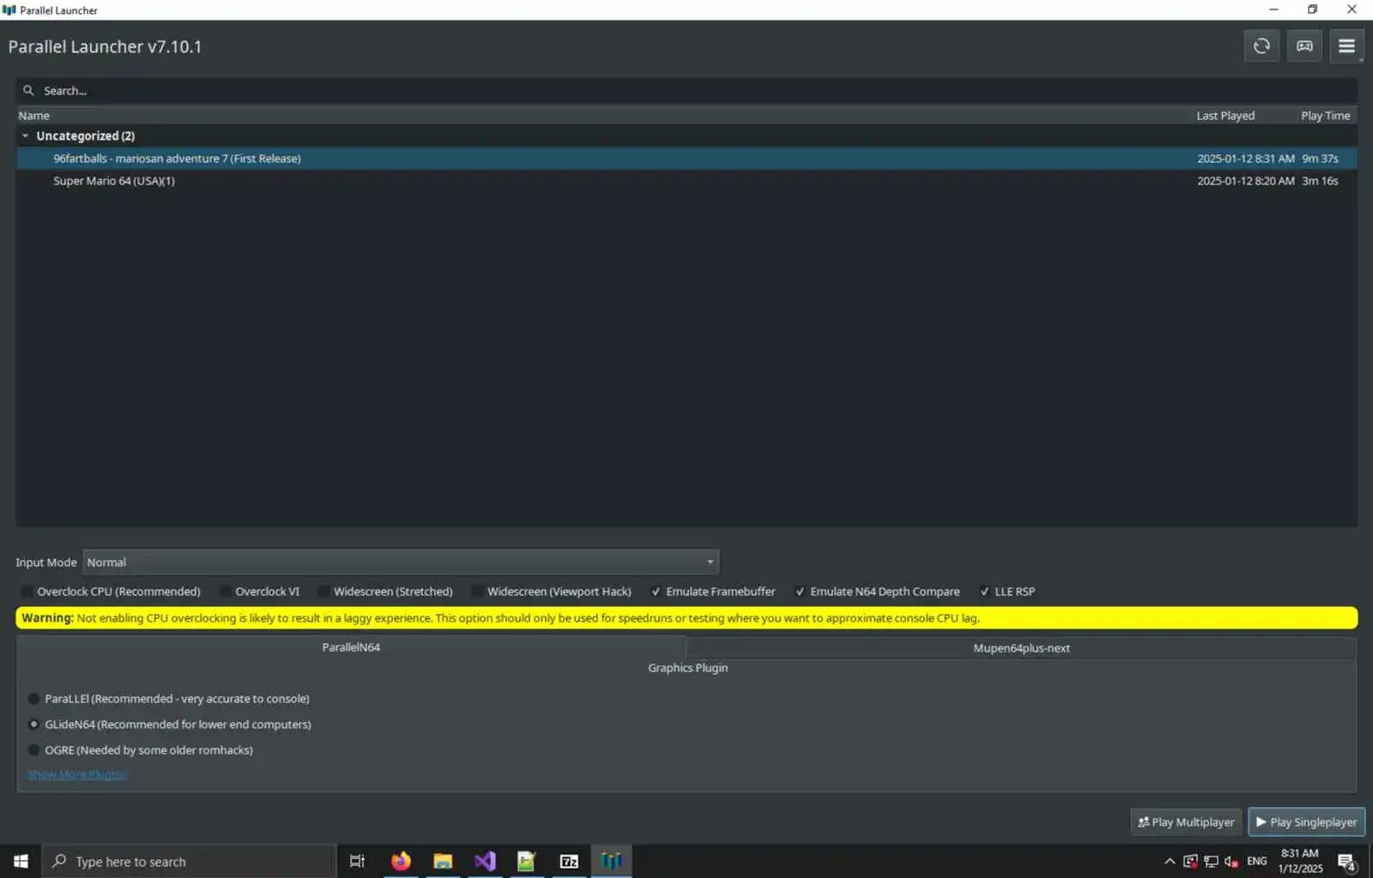Image resolution: width=1373 pixels, height=878 pixels.
Task: Click the Parallel Launcher taskbar icon
Action: click(x=611, y=861)
